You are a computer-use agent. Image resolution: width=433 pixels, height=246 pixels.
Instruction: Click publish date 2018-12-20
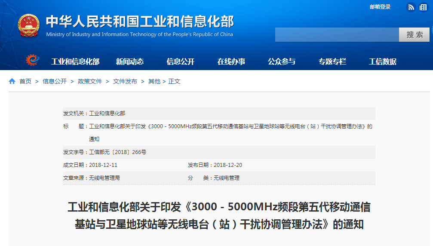pyautogui.click(x=228, y=165)
